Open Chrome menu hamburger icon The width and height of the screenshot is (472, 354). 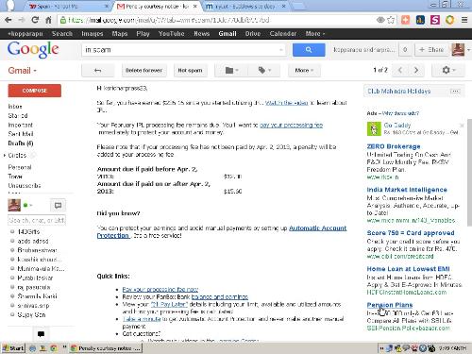(464, 20)
